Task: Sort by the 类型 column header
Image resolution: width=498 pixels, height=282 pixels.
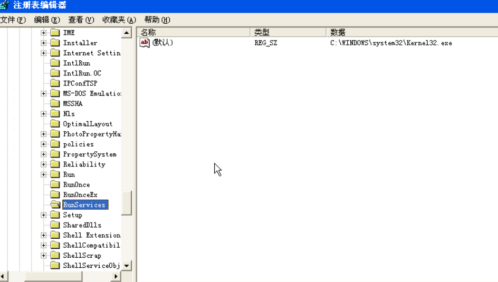Action: [289, 32]
